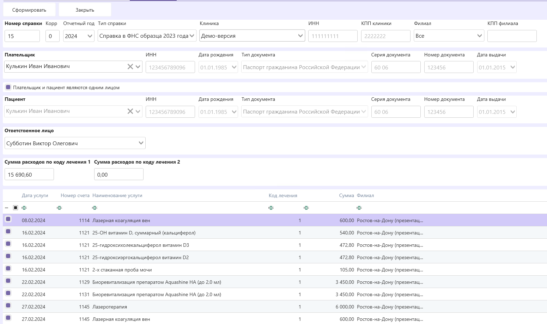Expand the Пациент name dropdown arrow
Image resolution: width=547 pixels, height=324 pixels.
[138, 111]
